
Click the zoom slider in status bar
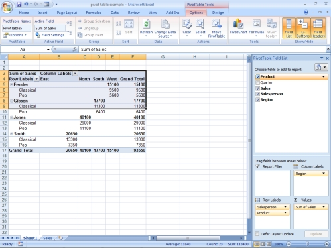307,244
